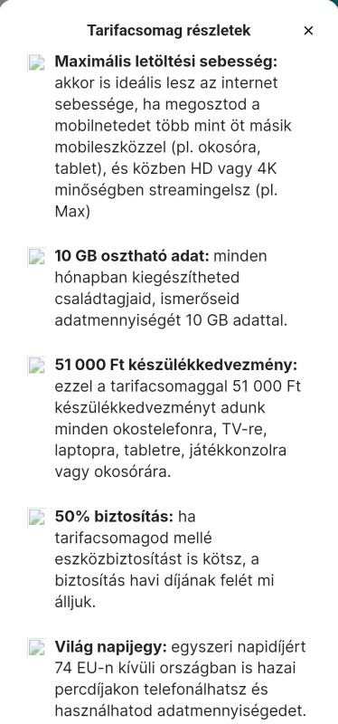Click text 'adatmennyiségét 10 GB adattal'
The image size is (338, 724).
click(x=171, y=321)
